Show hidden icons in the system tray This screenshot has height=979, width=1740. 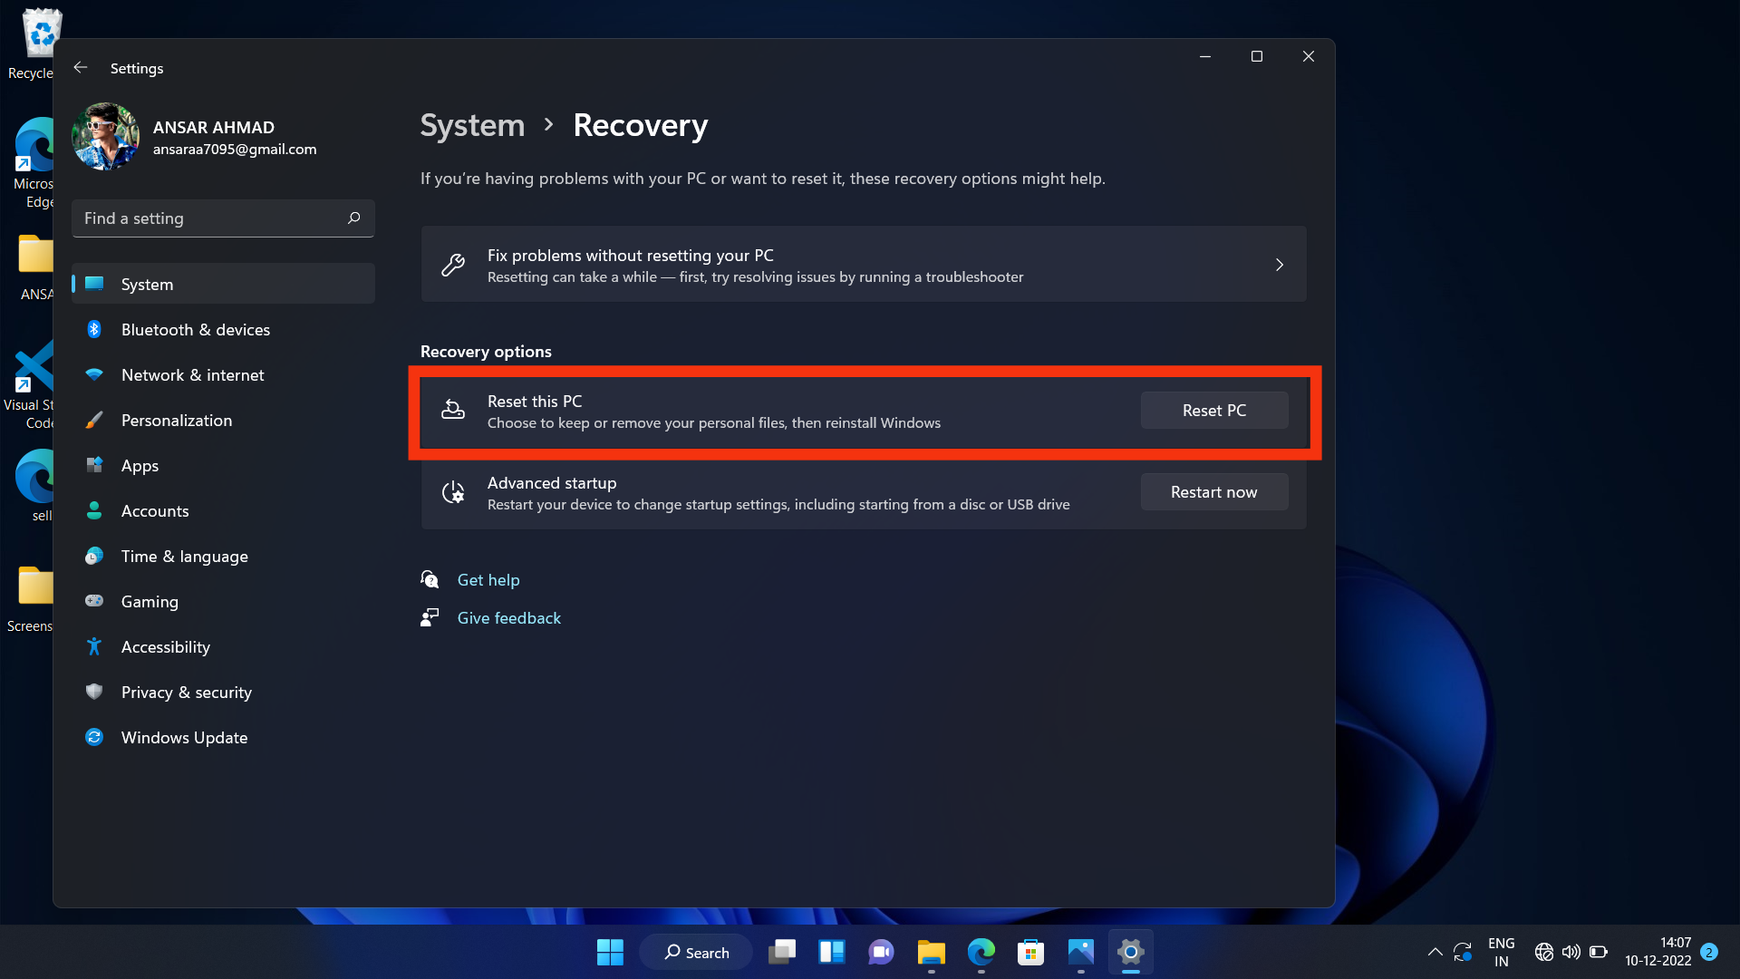click(x=1435, y=952)
